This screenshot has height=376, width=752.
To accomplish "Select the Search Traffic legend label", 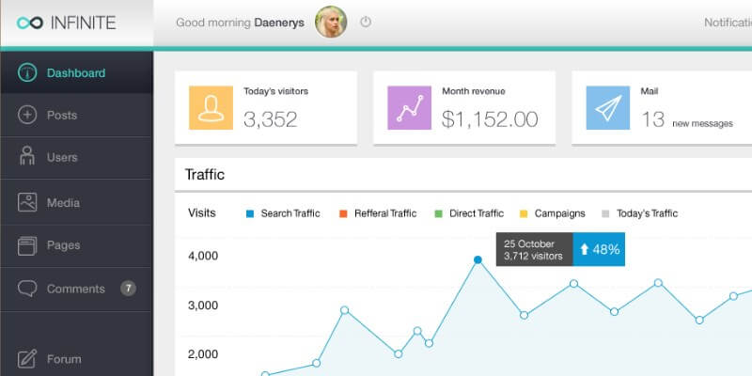I will 290,213.
